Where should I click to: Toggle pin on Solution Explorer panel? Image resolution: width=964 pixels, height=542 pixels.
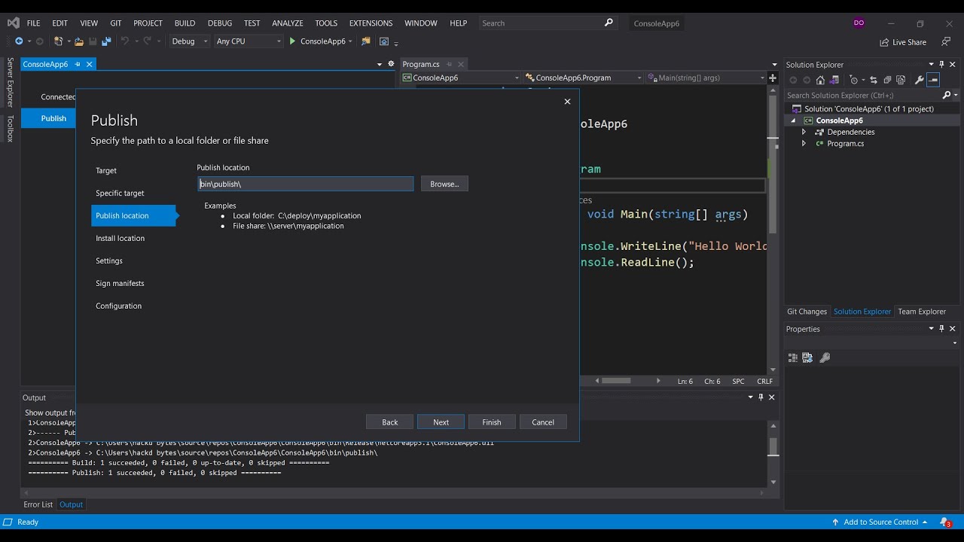coord(941,65)
